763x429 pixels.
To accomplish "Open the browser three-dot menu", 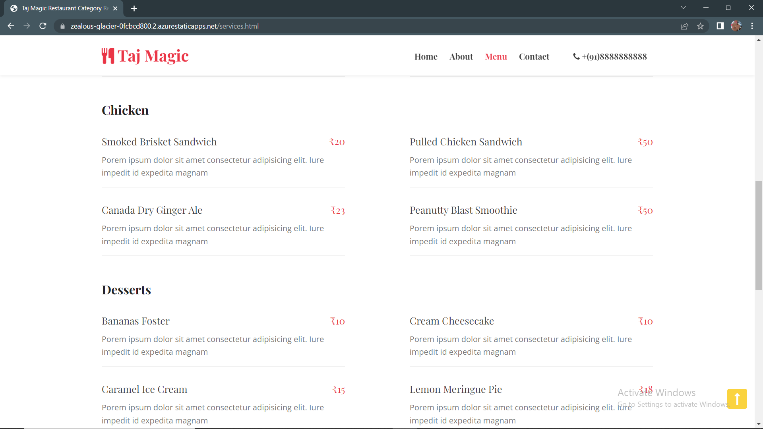I will pyautogui.click(x=752, y=26).
